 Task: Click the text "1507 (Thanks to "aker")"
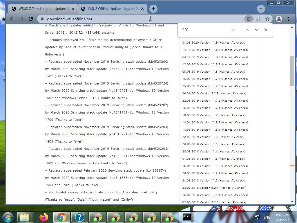[64, 76]
